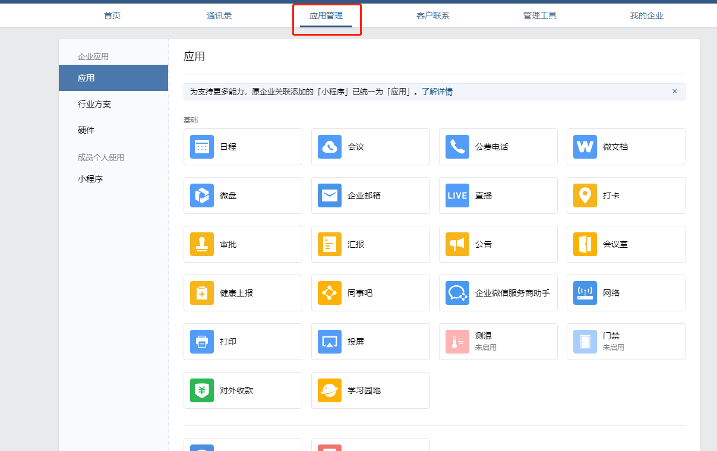The height and width of the screenshot is (451, 717).
Task: Switch to the 通讯录 tab
Action: [219, 15]
